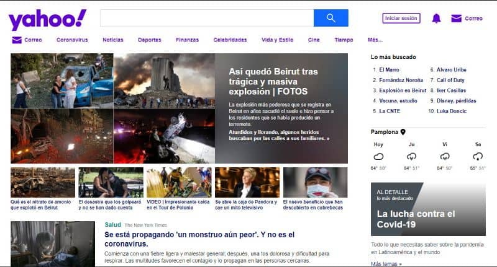This screenshot has width=497, height=267.
Task: Open trending search Vacuna, estudio
Action: pyautogui.click(x=398, y=101)
